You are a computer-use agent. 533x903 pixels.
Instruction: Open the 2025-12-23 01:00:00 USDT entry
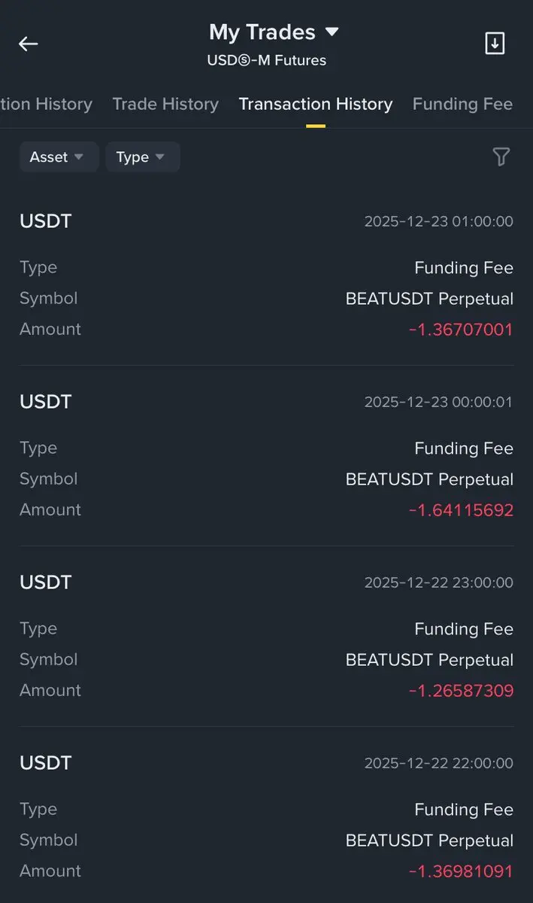[267, 275]
